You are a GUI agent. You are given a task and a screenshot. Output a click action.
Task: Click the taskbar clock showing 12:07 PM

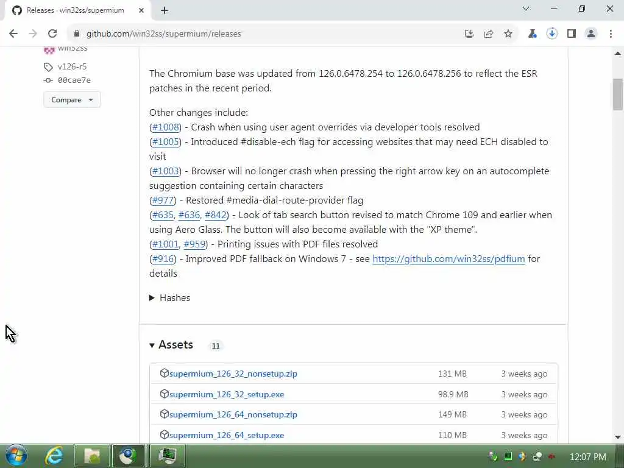pos(588,457)
